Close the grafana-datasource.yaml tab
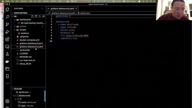Viewport: 192px width, 108px height. point(76,9)
